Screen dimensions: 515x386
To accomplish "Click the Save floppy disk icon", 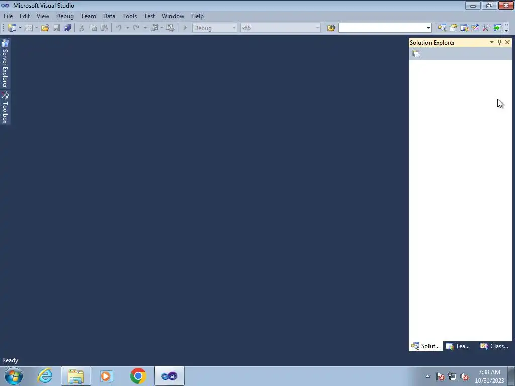I will (x=56, y=28).
